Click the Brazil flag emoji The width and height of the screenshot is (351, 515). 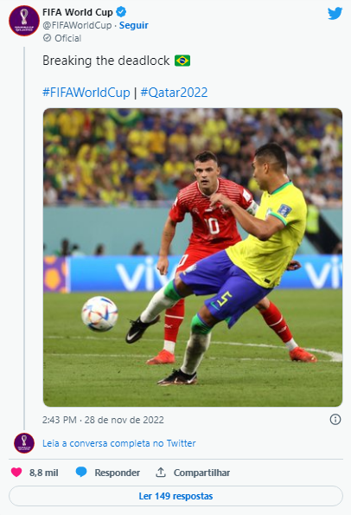pos(182,61)
